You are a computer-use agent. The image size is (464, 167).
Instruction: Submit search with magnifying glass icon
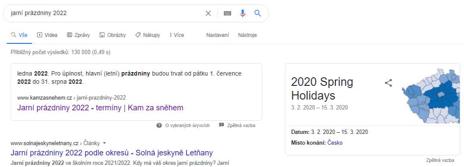click(258, 13)
